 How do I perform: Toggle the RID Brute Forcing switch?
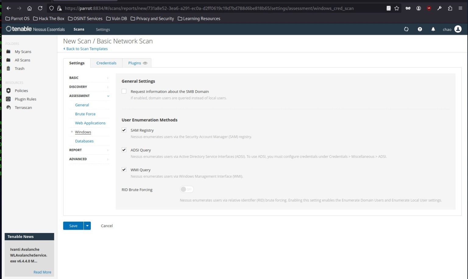(187, 189)
